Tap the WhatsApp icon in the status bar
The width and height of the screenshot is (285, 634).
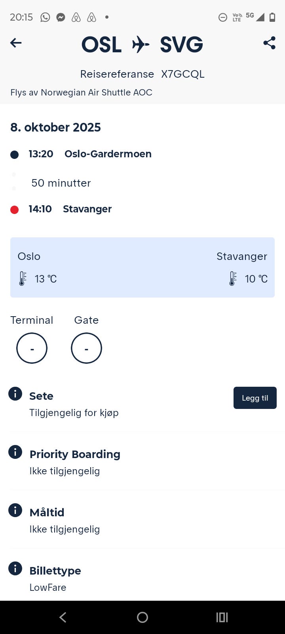tap(45, 17)
